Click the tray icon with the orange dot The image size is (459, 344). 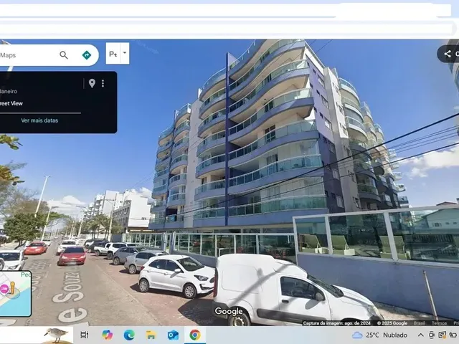click(443, 335)
